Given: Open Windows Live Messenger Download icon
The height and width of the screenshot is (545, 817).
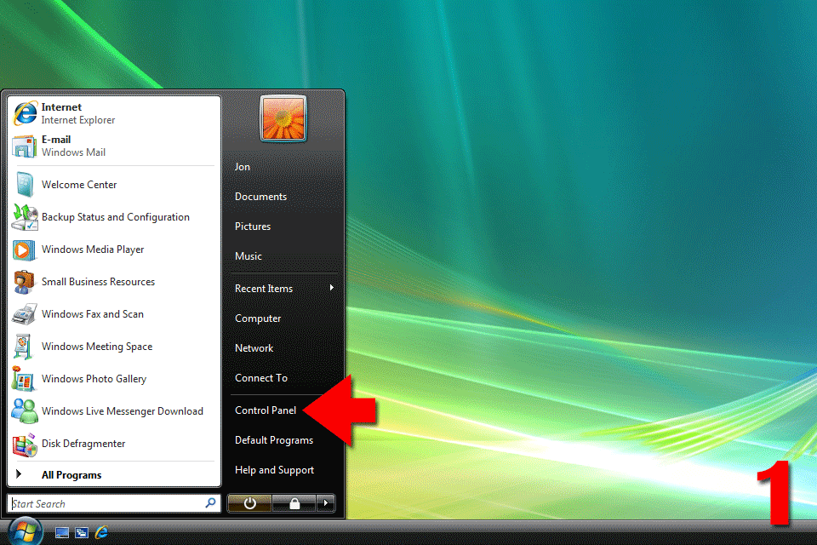Looking at the screenshot, I should pos(25,411).
